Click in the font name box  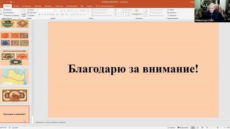46,11
